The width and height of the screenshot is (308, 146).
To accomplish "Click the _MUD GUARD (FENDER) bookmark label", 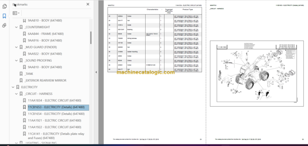I will [41, 47].
